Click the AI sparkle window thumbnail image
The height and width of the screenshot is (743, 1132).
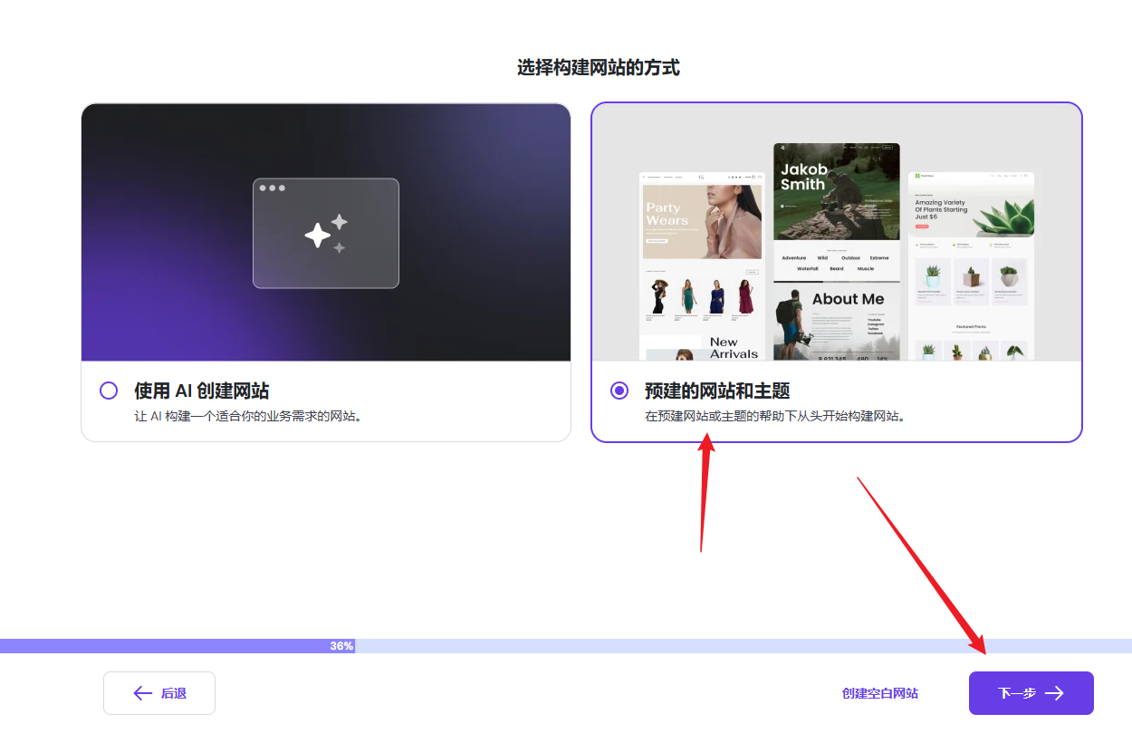pos(326,232)
